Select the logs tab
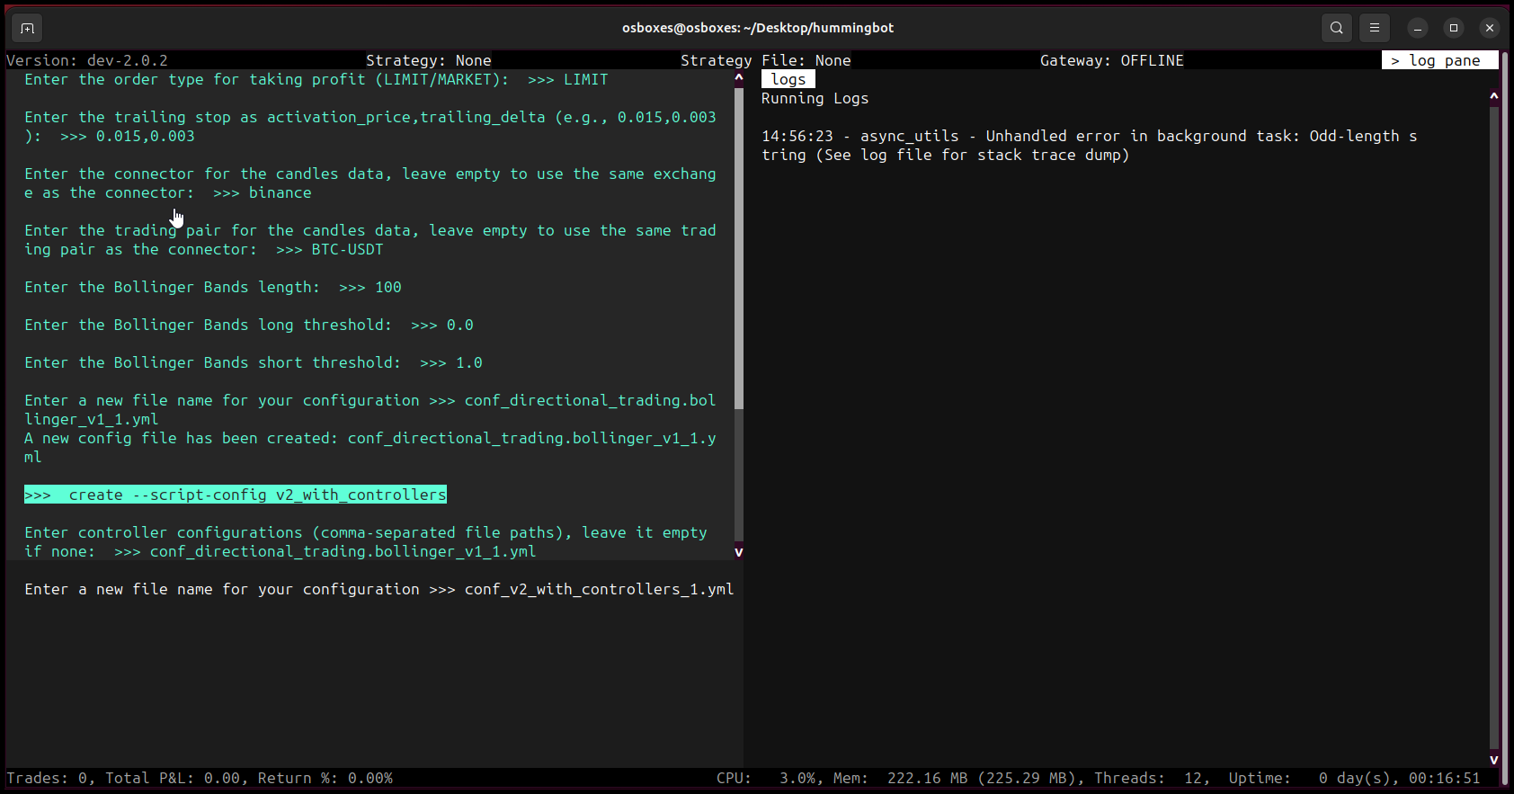 click(x=788, y=79)
